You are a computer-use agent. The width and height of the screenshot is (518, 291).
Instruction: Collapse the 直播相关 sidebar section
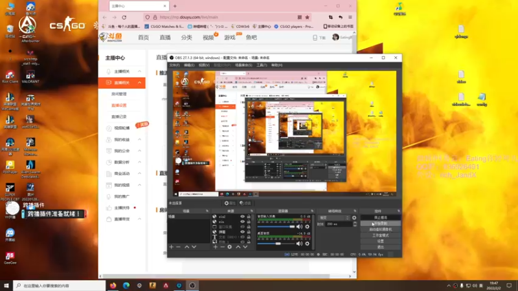[x=139, y=83]
